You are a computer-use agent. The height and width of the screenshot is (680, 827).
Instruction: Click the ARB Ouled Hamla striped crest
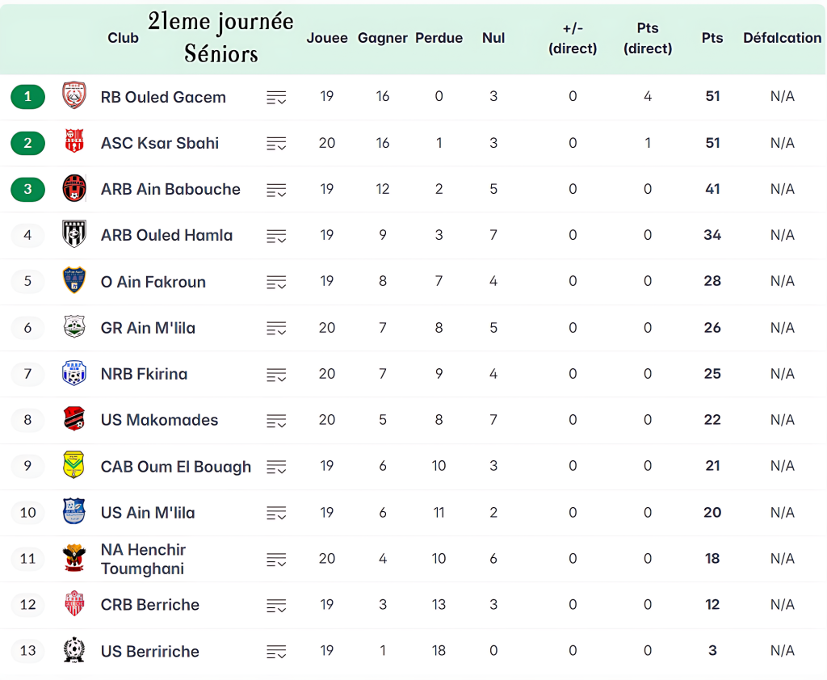click(x=74, y=235)
